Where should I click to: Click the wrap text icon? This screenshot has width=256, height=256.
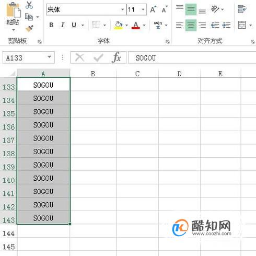(x=242, y=9)
